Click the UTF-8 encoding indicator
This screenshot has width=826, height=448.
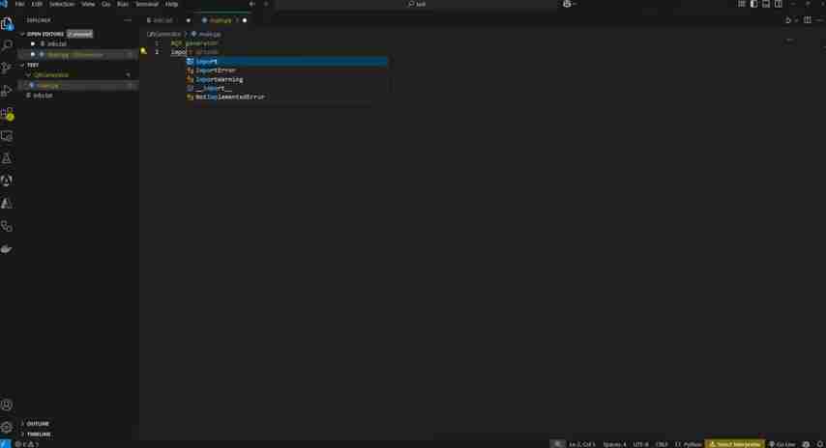641,444
